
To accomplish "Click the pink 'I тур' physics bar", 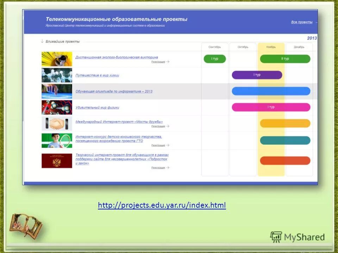I will point(271,107).
